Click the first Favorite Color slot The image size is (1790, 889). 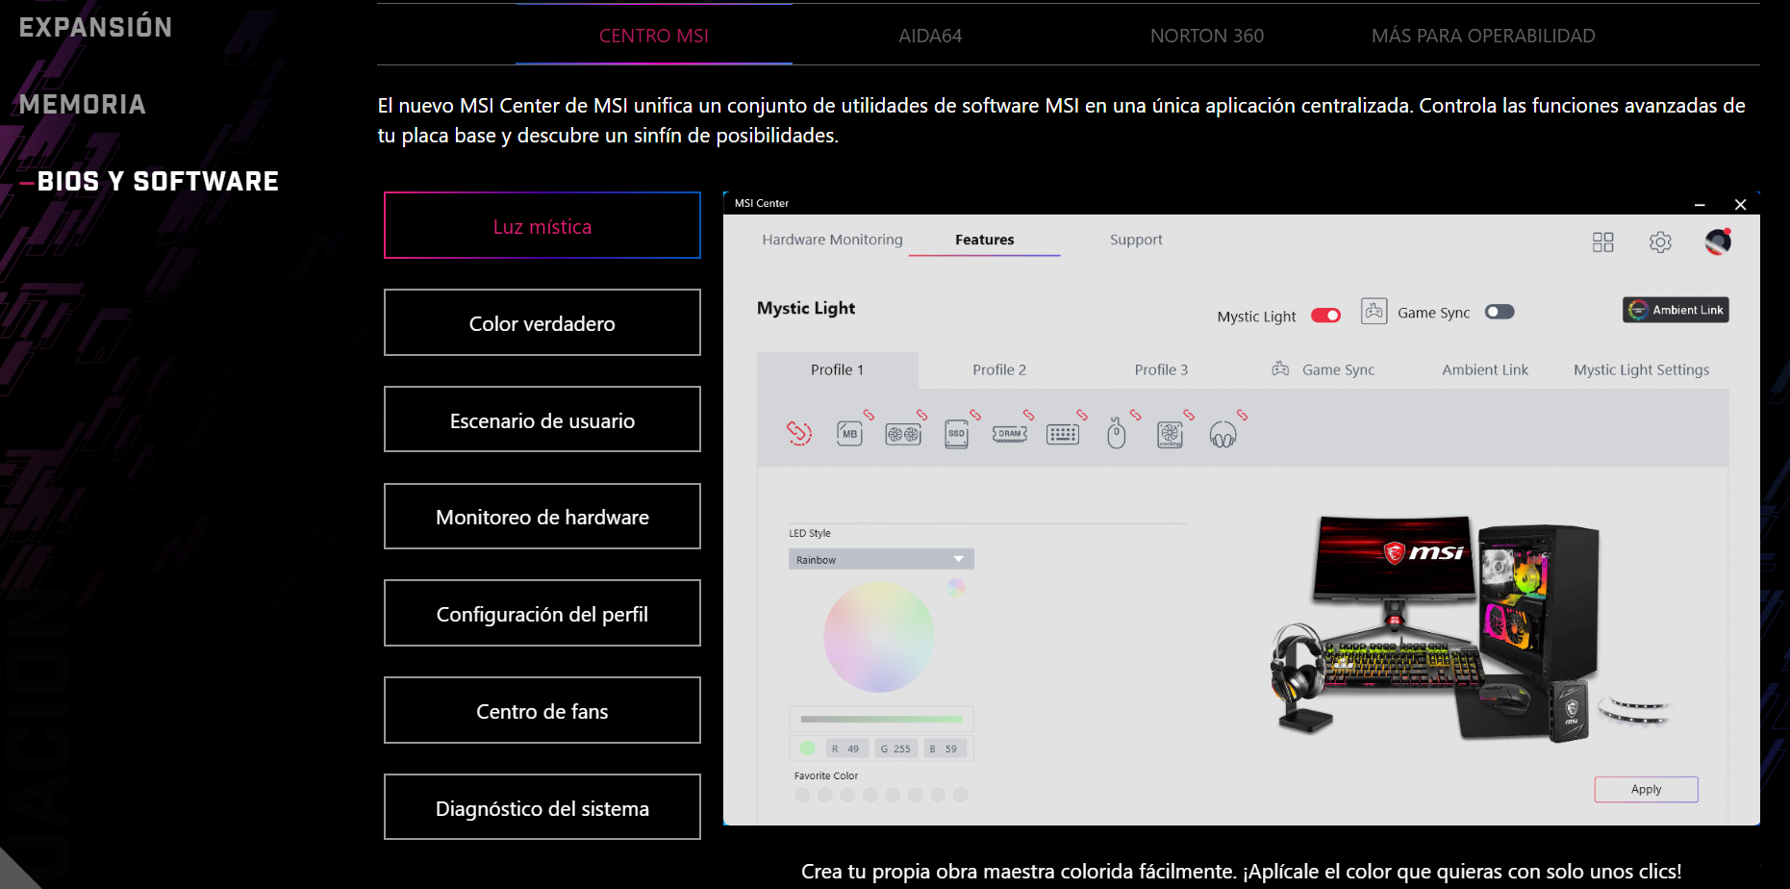tap(802, 795)
